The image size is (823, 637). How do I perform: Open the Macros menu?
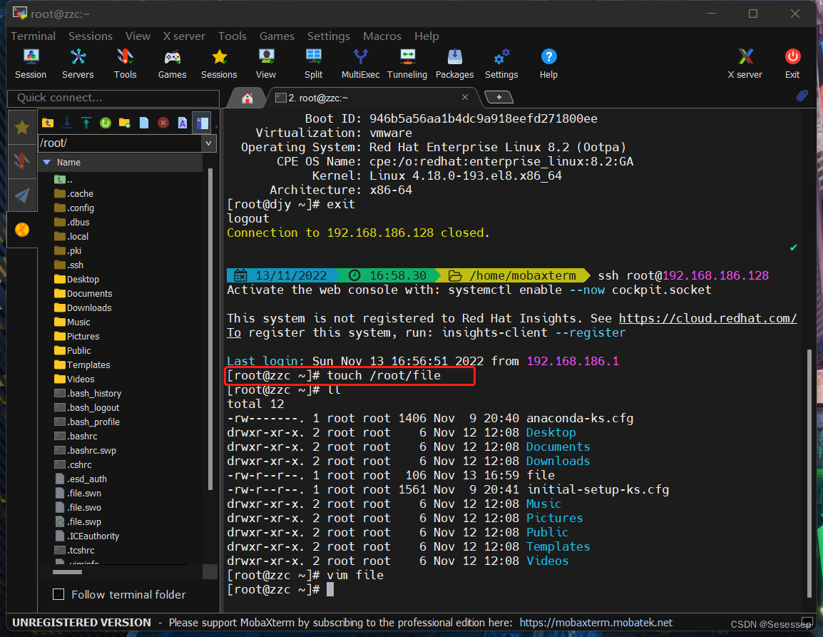(382, 36)
